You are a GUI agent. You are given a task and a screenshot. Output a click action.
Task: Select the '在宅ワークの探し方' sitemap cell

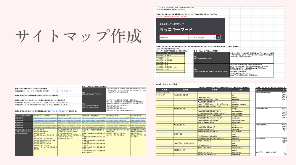click(214, 141)
